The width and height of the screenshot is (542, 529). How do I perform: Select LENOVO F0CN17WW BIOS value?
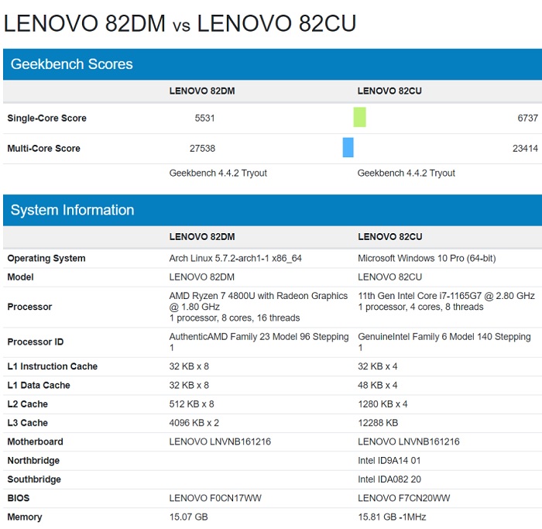pos(215,498)
